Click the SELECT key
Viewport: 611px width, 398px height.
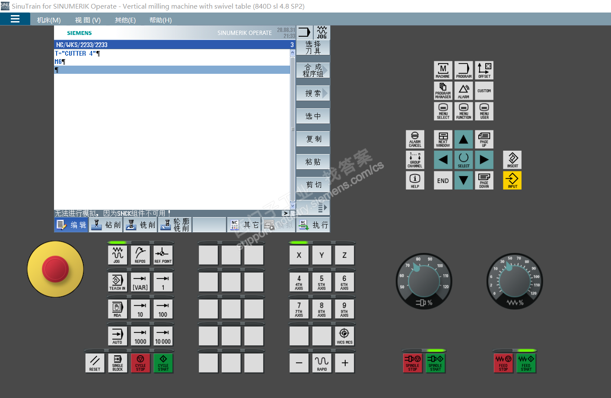464,160
